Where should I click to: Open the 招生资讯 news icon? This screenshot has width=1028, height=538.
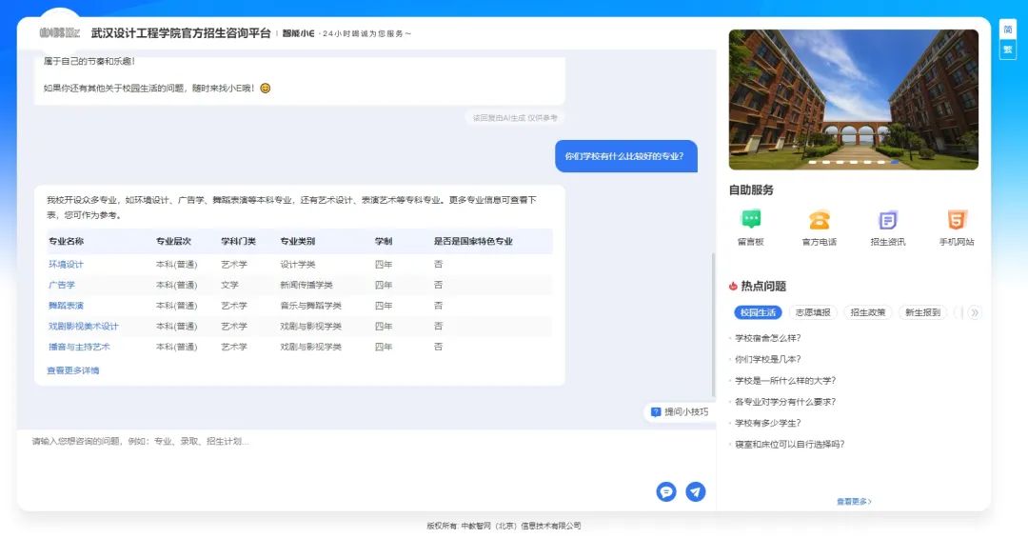(x=887, y=220)
